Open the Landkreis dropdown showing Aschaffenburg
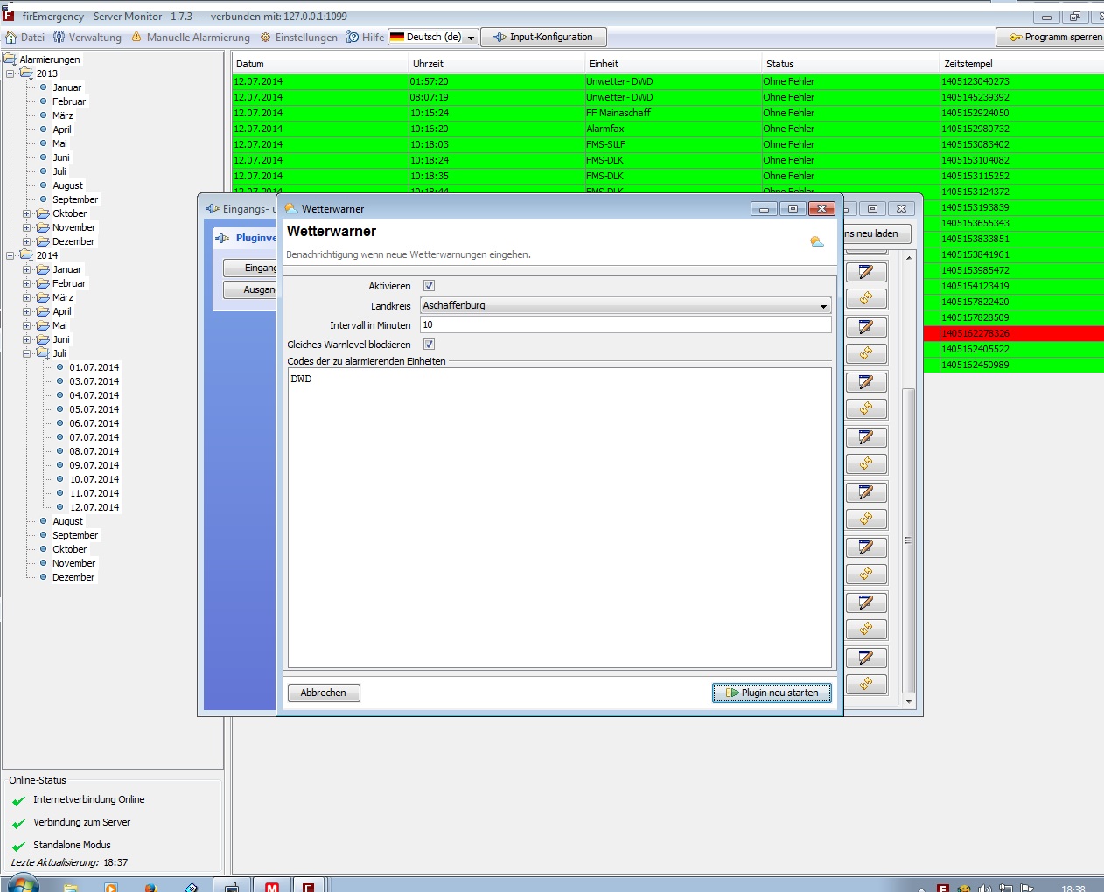Screen dimensions: 1104x892 pos(625,305)
